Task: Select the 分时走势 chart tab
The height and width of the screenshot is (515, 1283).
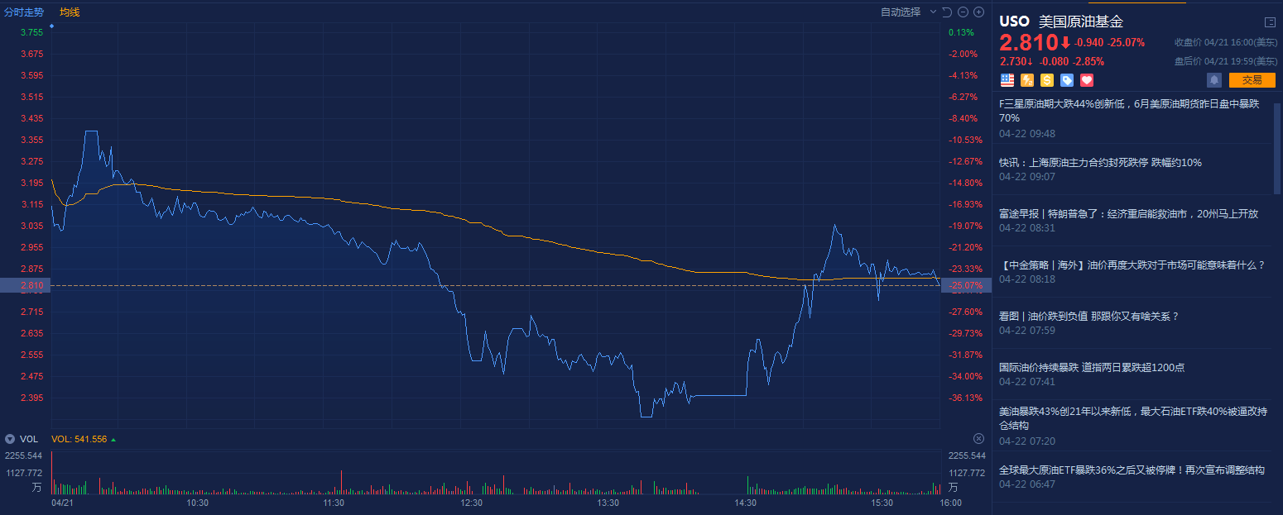Action: click(24, 12)
